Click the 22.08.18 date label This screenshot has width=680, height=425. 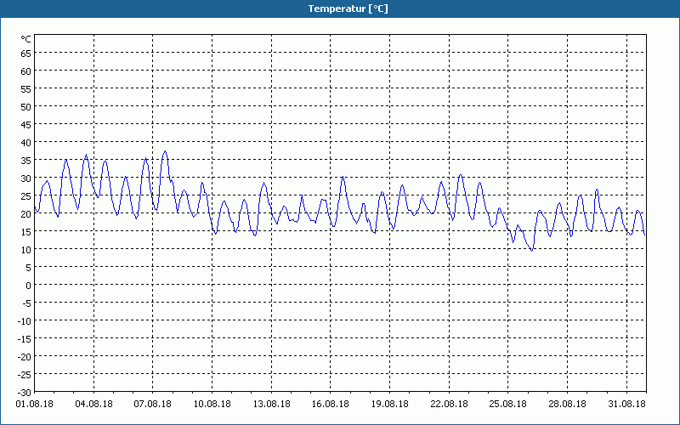point(450,404)
